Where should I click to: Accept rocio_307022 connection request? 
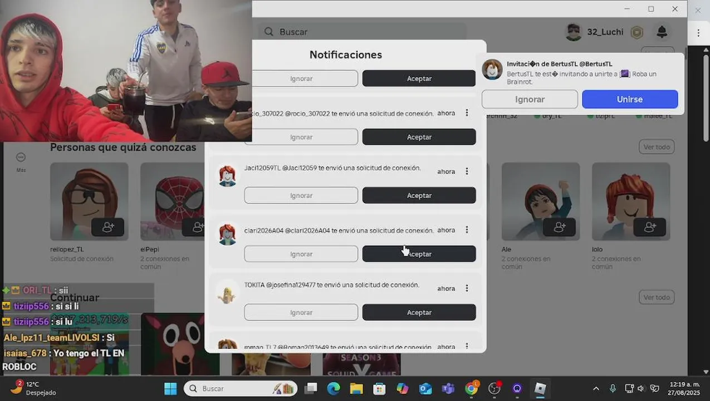tap(419, 137)
